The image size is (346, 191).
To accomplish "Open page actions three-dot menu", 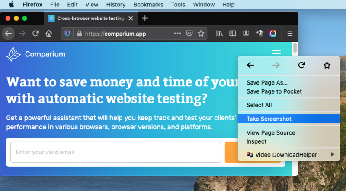I will [177, 34].
